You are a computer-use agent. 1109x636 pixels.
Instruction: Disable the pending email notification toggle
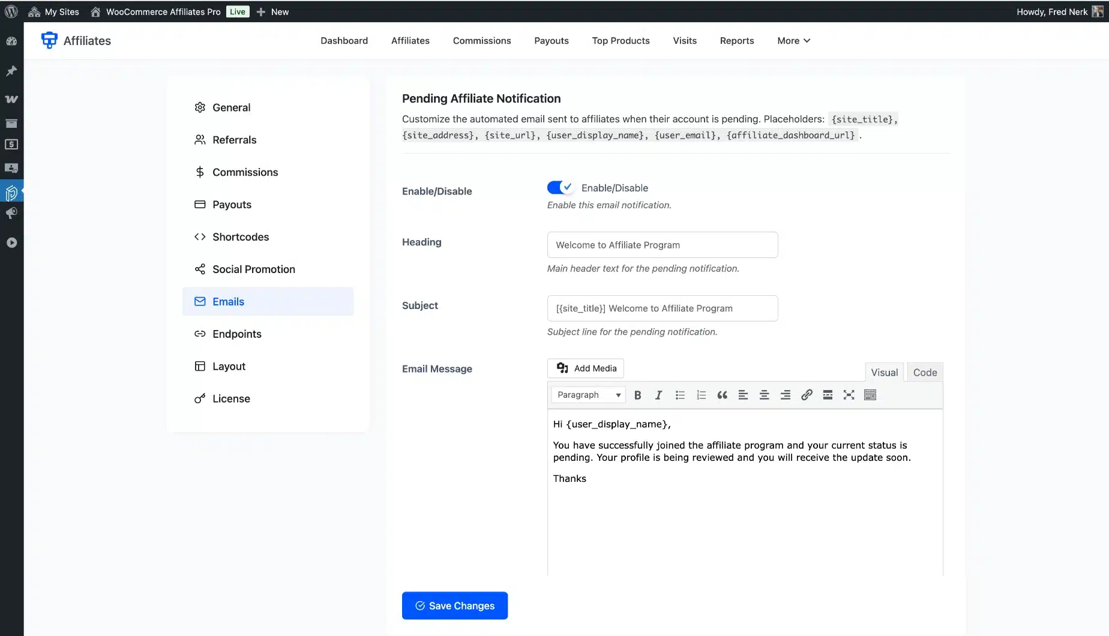coord(560,188)
